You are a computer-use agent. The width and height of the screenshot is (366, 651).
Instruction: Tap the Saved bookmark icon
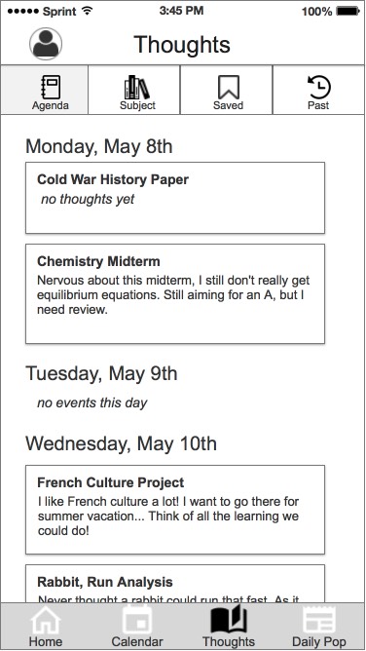[x=229, y=87]
